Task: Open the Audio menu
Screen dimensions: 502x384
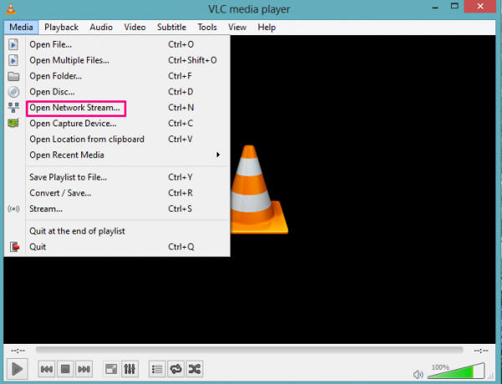Action: pos(101,28)
